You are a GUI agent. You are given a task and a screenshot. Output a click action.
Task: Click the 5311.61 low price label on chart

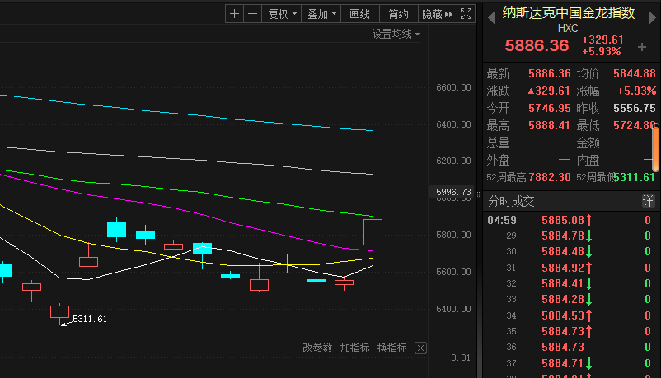coord(90,319)
